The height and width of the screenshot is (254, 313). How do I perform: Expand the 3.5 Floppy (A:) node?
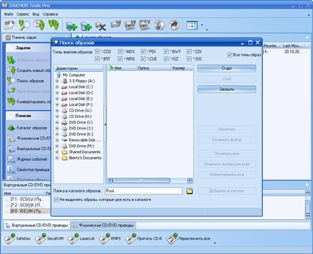[x=57, y=81]
